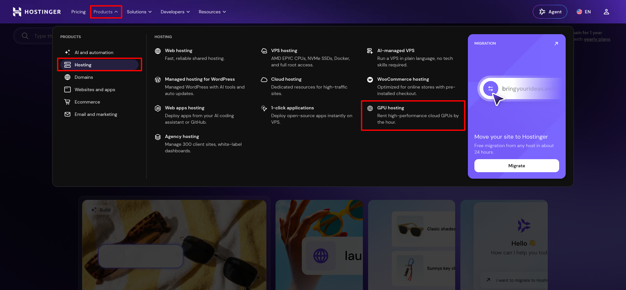The width and height of the screenshot is (626, 290).
Task: Click the Cloud hosting cloud icon
Action: point(264,80)
